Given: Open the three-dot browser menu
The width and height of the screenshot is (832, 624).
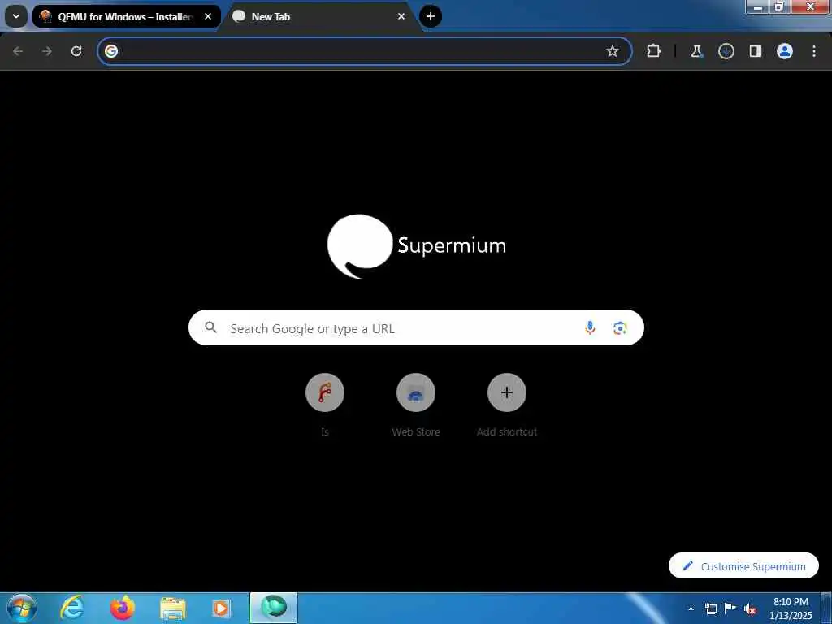Looking at the screenshot, I should coord(814,51).
